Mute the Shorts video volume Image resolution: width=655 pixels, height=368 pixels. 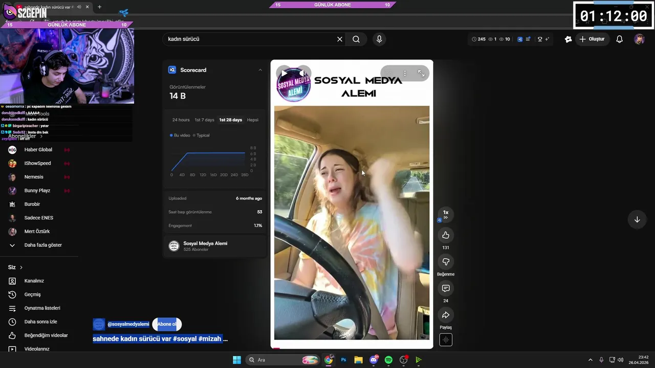pos(302,74)
